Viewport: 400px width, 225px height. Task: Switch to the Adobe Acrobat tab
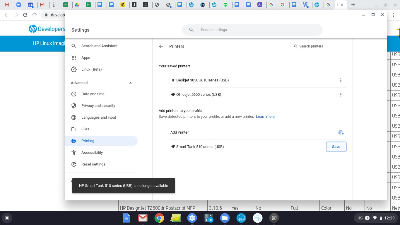pos(259,5)
